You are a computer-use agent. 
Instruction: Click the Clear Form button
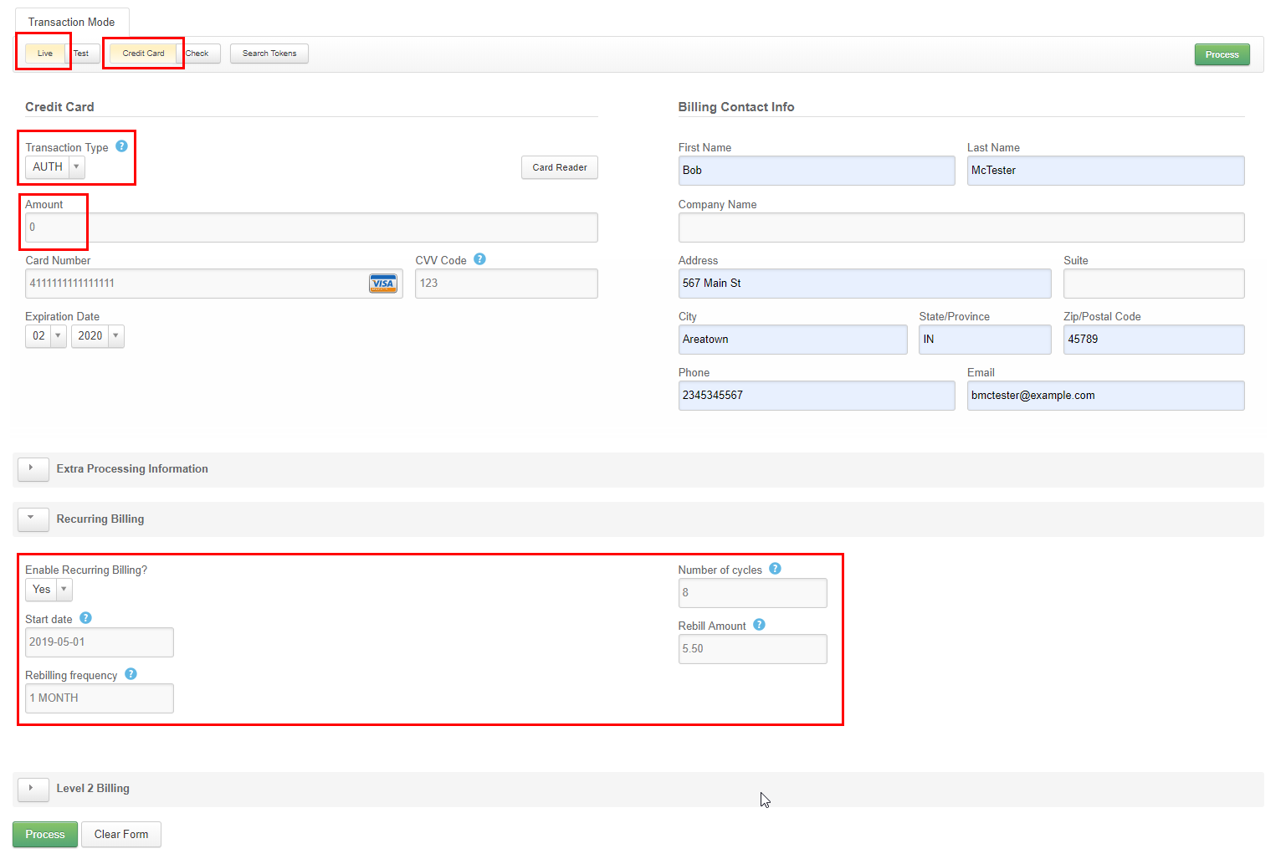(x=121, y=835)
